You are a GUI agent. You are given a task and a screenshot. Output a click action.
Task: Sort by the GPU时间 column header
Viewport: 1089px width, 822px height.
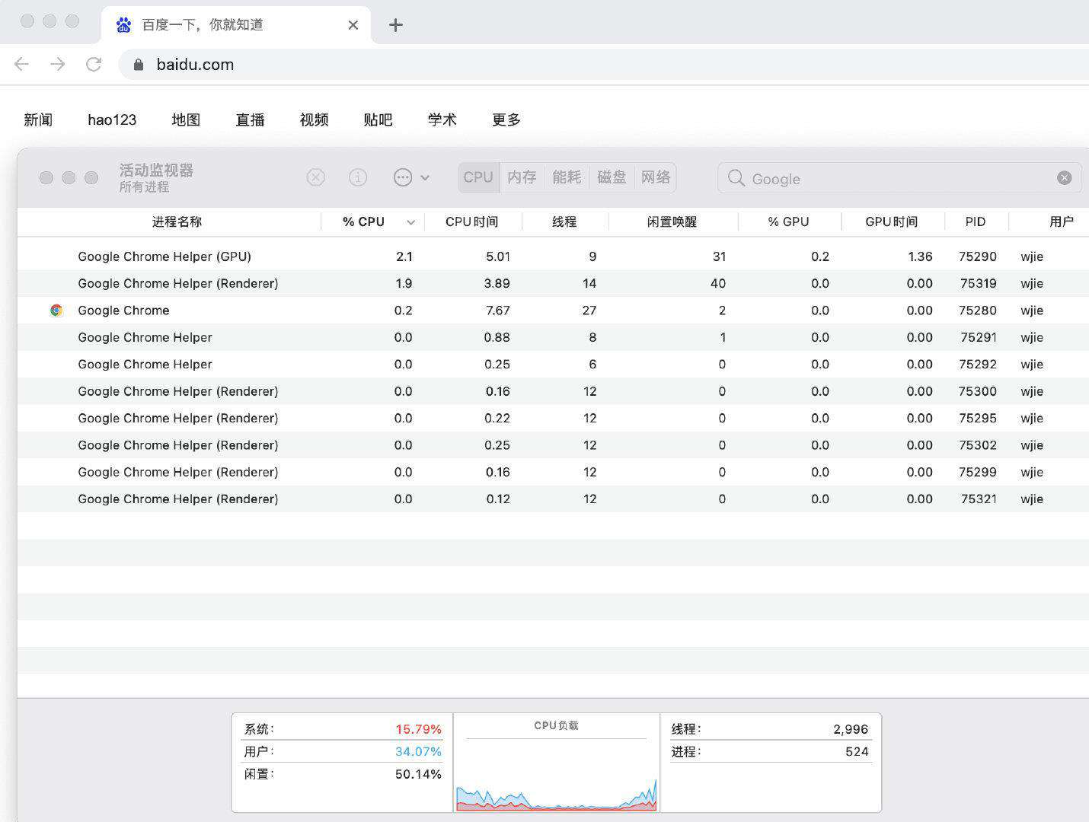(x=892, y=221)
